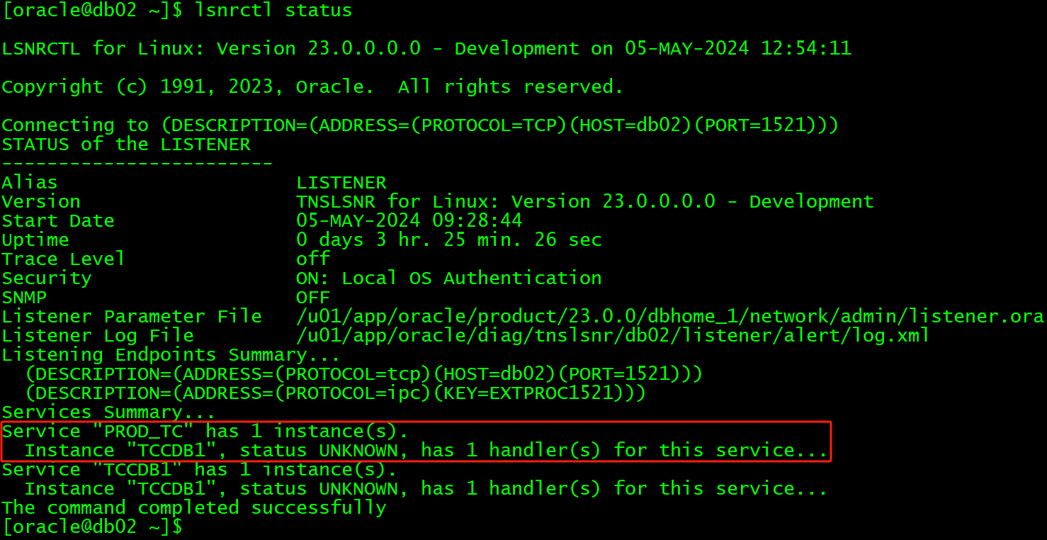This screenshot has width=1047, height=540.
Task: Click the PROTOCOL=tcp endpoint description line
Action: coord(363,374)
